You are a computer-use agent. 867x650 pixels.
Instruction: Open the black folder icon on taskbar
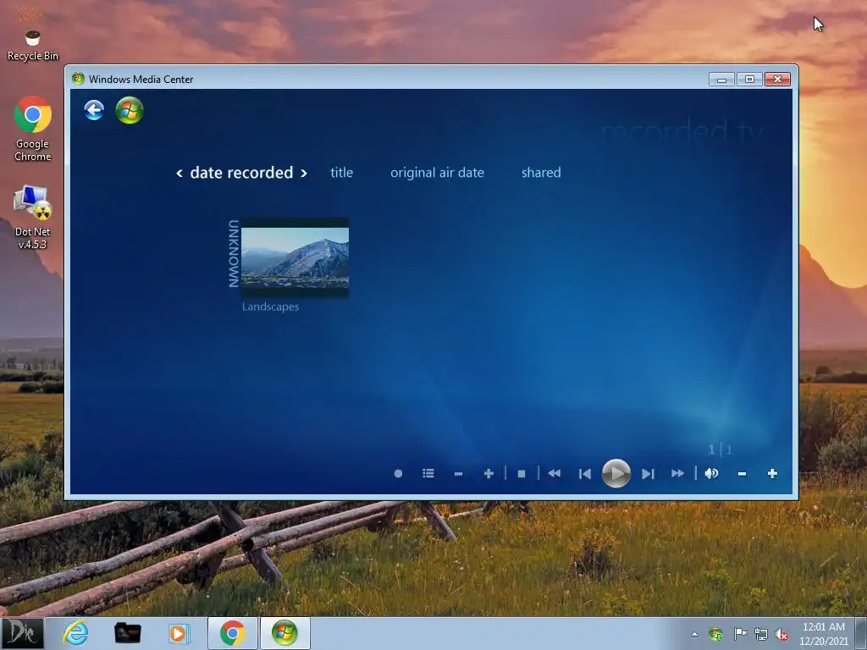coord(128,633)
